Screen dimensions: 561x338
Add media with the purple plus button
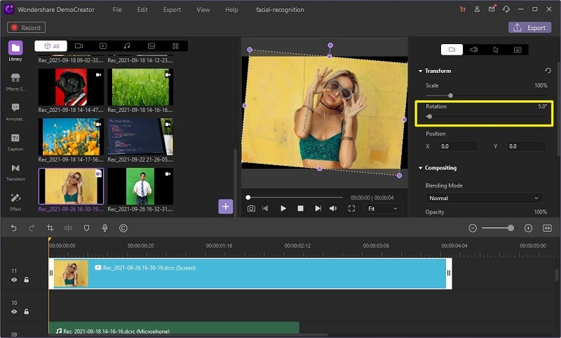(x=226, y=206)
